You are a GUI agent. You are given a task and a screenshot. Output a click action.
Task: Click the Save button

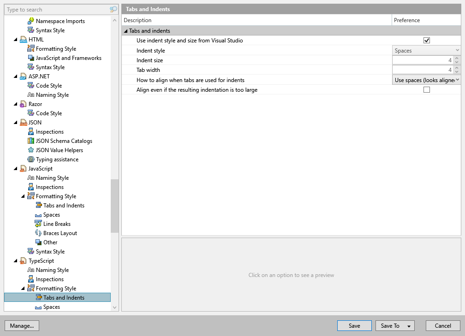(x=354, y=325)
